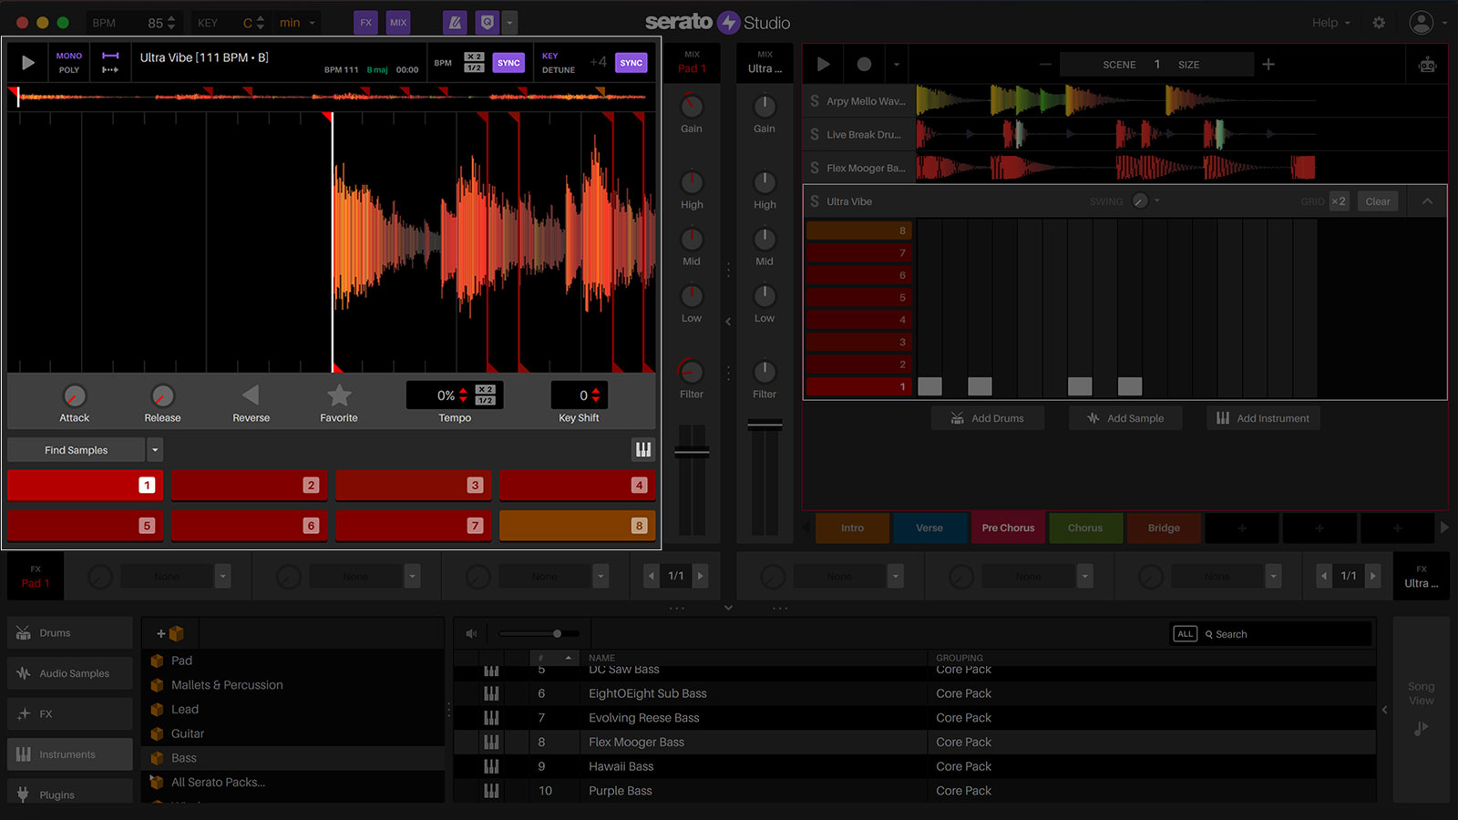Select the Pre Chorus scene
Screen dimensions: 1458x820
click(1008, 528)
